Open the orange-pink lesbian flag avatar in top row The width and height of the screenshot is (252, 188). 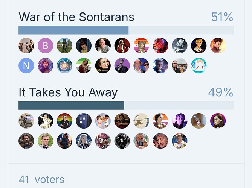coord(141,45)
